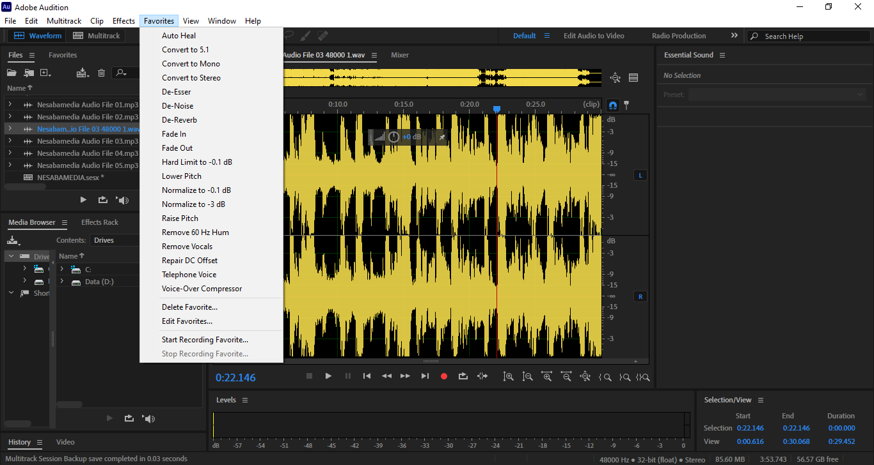Expand the C: drive tree node
The height and width of the screenshot is (465, 874).
[x=62, y=270]
